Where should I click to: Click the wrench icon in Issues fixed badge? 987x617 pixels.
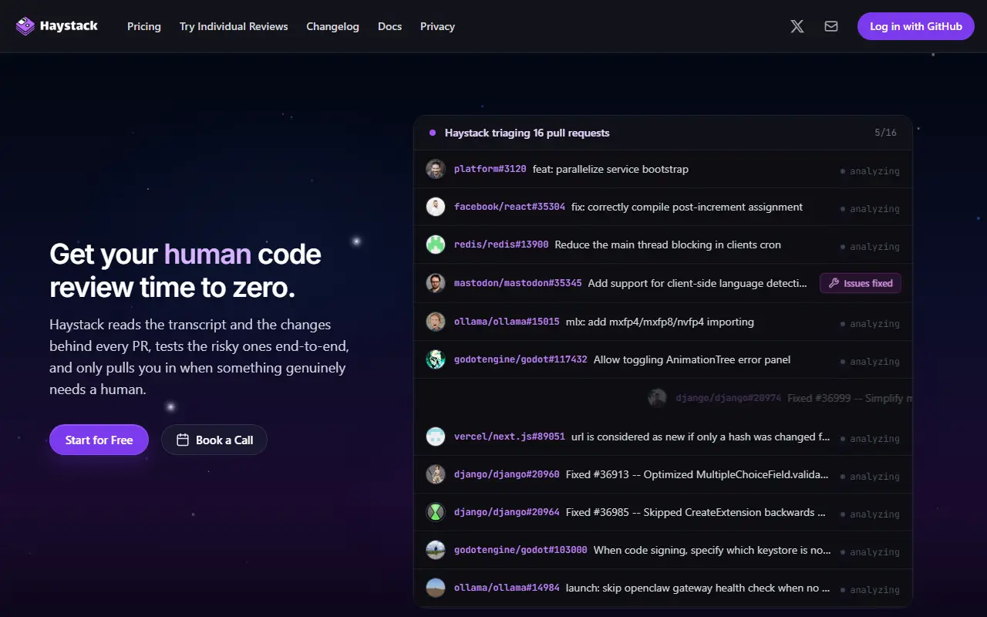point(834,283)
